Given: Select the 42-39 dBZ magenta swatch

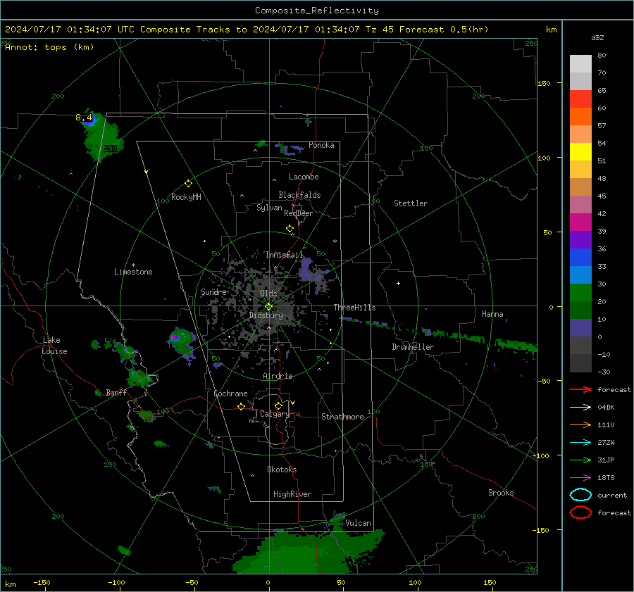Looking at the screenshot, I should click(x=580, y=222).
